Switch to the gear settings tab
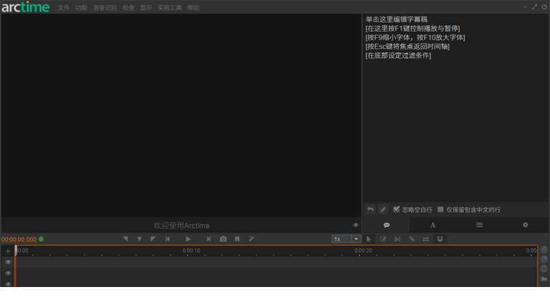The image size is (550, 298). click(525, 225)
